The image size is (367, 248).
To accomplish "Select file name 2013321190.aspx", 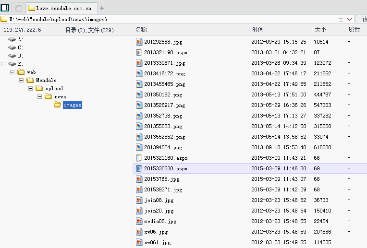I will 166,52.
